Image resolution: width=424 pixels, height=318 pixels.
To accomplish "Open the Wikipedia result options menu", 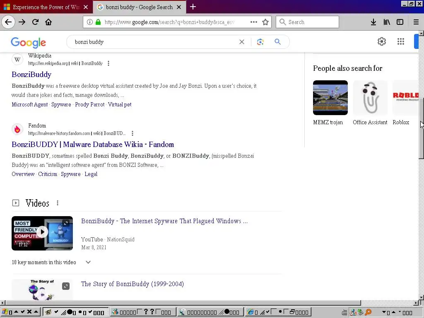I will 108,63.
